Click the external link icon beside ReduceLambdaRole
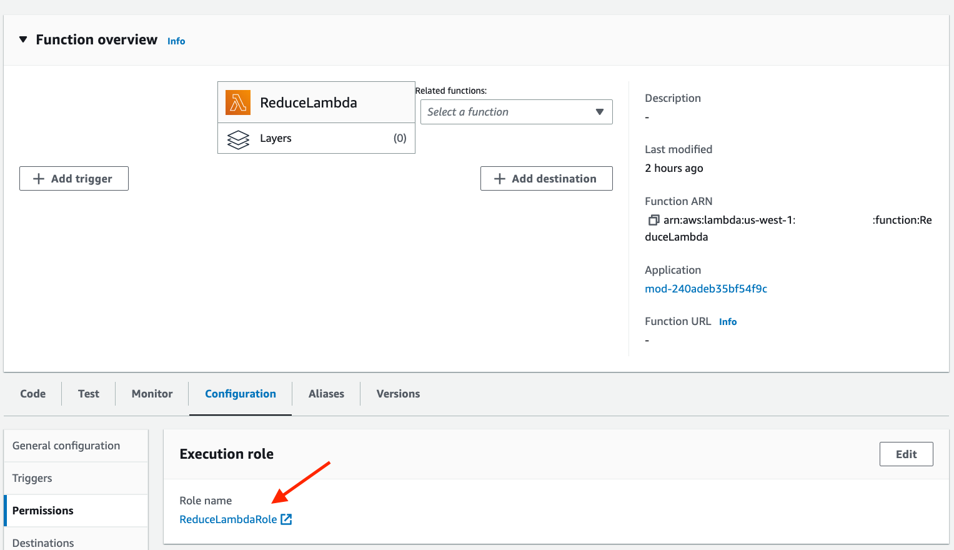The height and width of the screenshot is (550, 954). click(286, 519)
